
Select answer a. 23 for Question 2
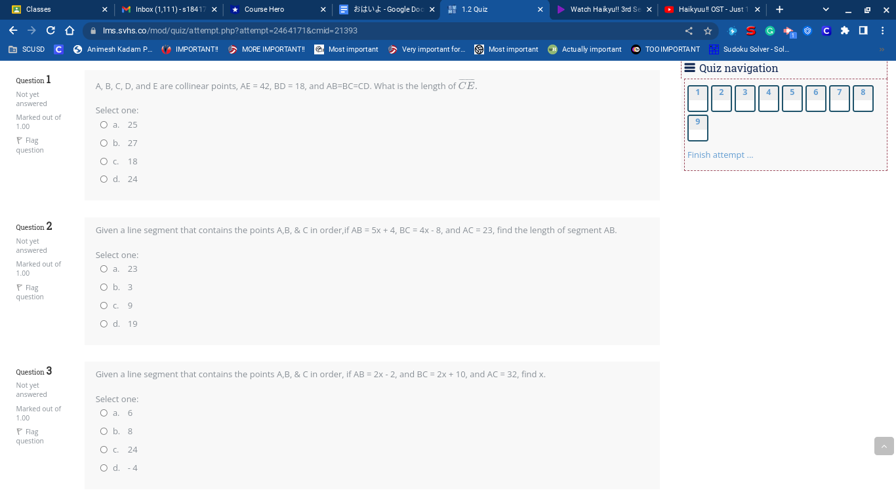(104, 269)
